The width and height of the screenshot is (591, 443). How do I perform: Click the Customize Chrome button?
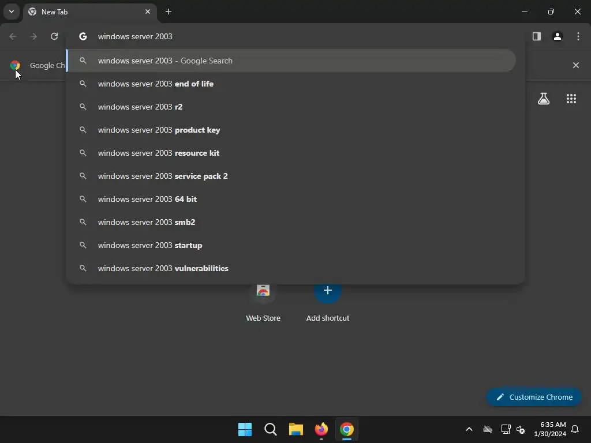534,397
